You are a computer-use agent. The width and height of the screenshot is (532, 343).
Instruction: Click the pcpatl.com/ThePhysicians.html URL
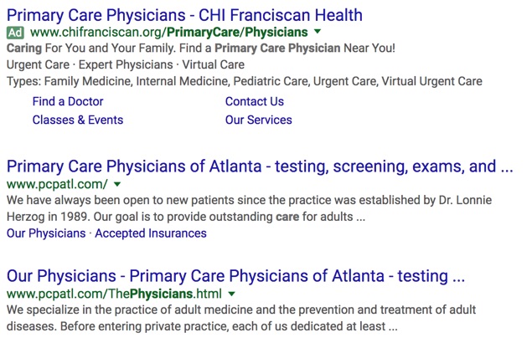pos(114,294)
